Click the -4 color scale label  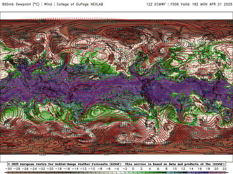click(117, 169)
